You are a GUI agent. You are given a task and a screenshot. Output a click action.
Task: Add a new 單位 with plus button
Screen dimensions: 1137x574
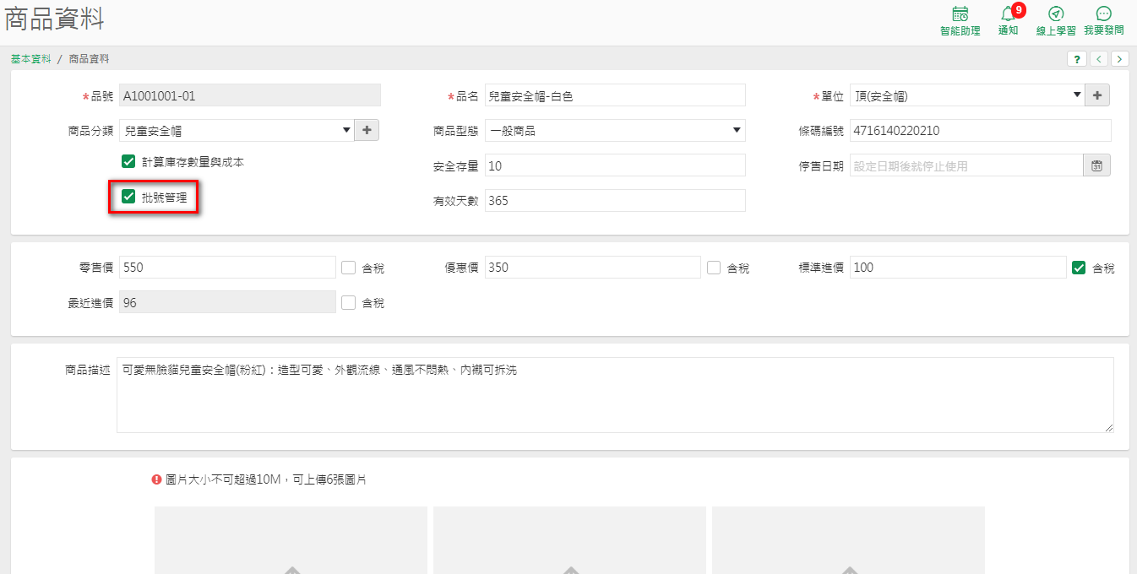pyautogui.click(x=1097, y=95)
